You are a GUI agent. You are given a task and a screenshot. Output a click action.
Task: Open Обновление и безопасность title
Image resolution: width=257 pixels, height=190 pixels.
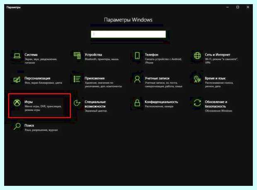(216, 104)
